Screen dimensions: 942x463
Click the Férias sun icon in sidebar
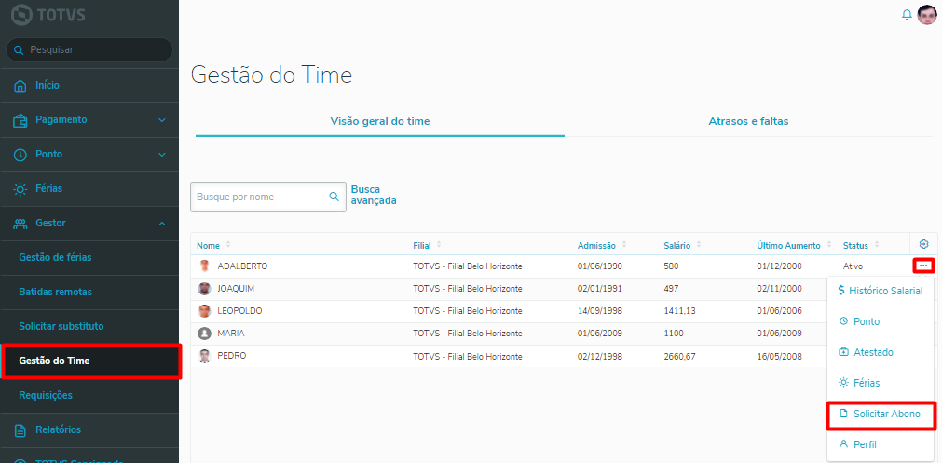(x=20, y=189)
